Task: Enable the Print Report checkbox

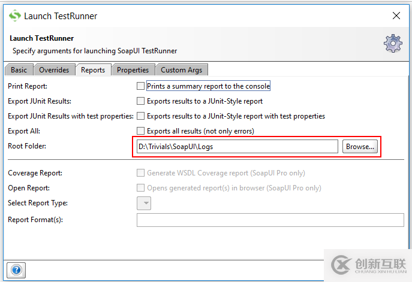Action: pos(141,86)
